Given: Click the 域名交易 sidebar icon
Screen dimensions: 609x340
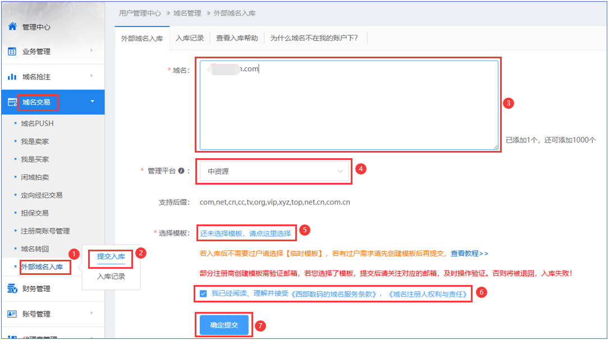Looking at the screenshot, I should [12, 102].
